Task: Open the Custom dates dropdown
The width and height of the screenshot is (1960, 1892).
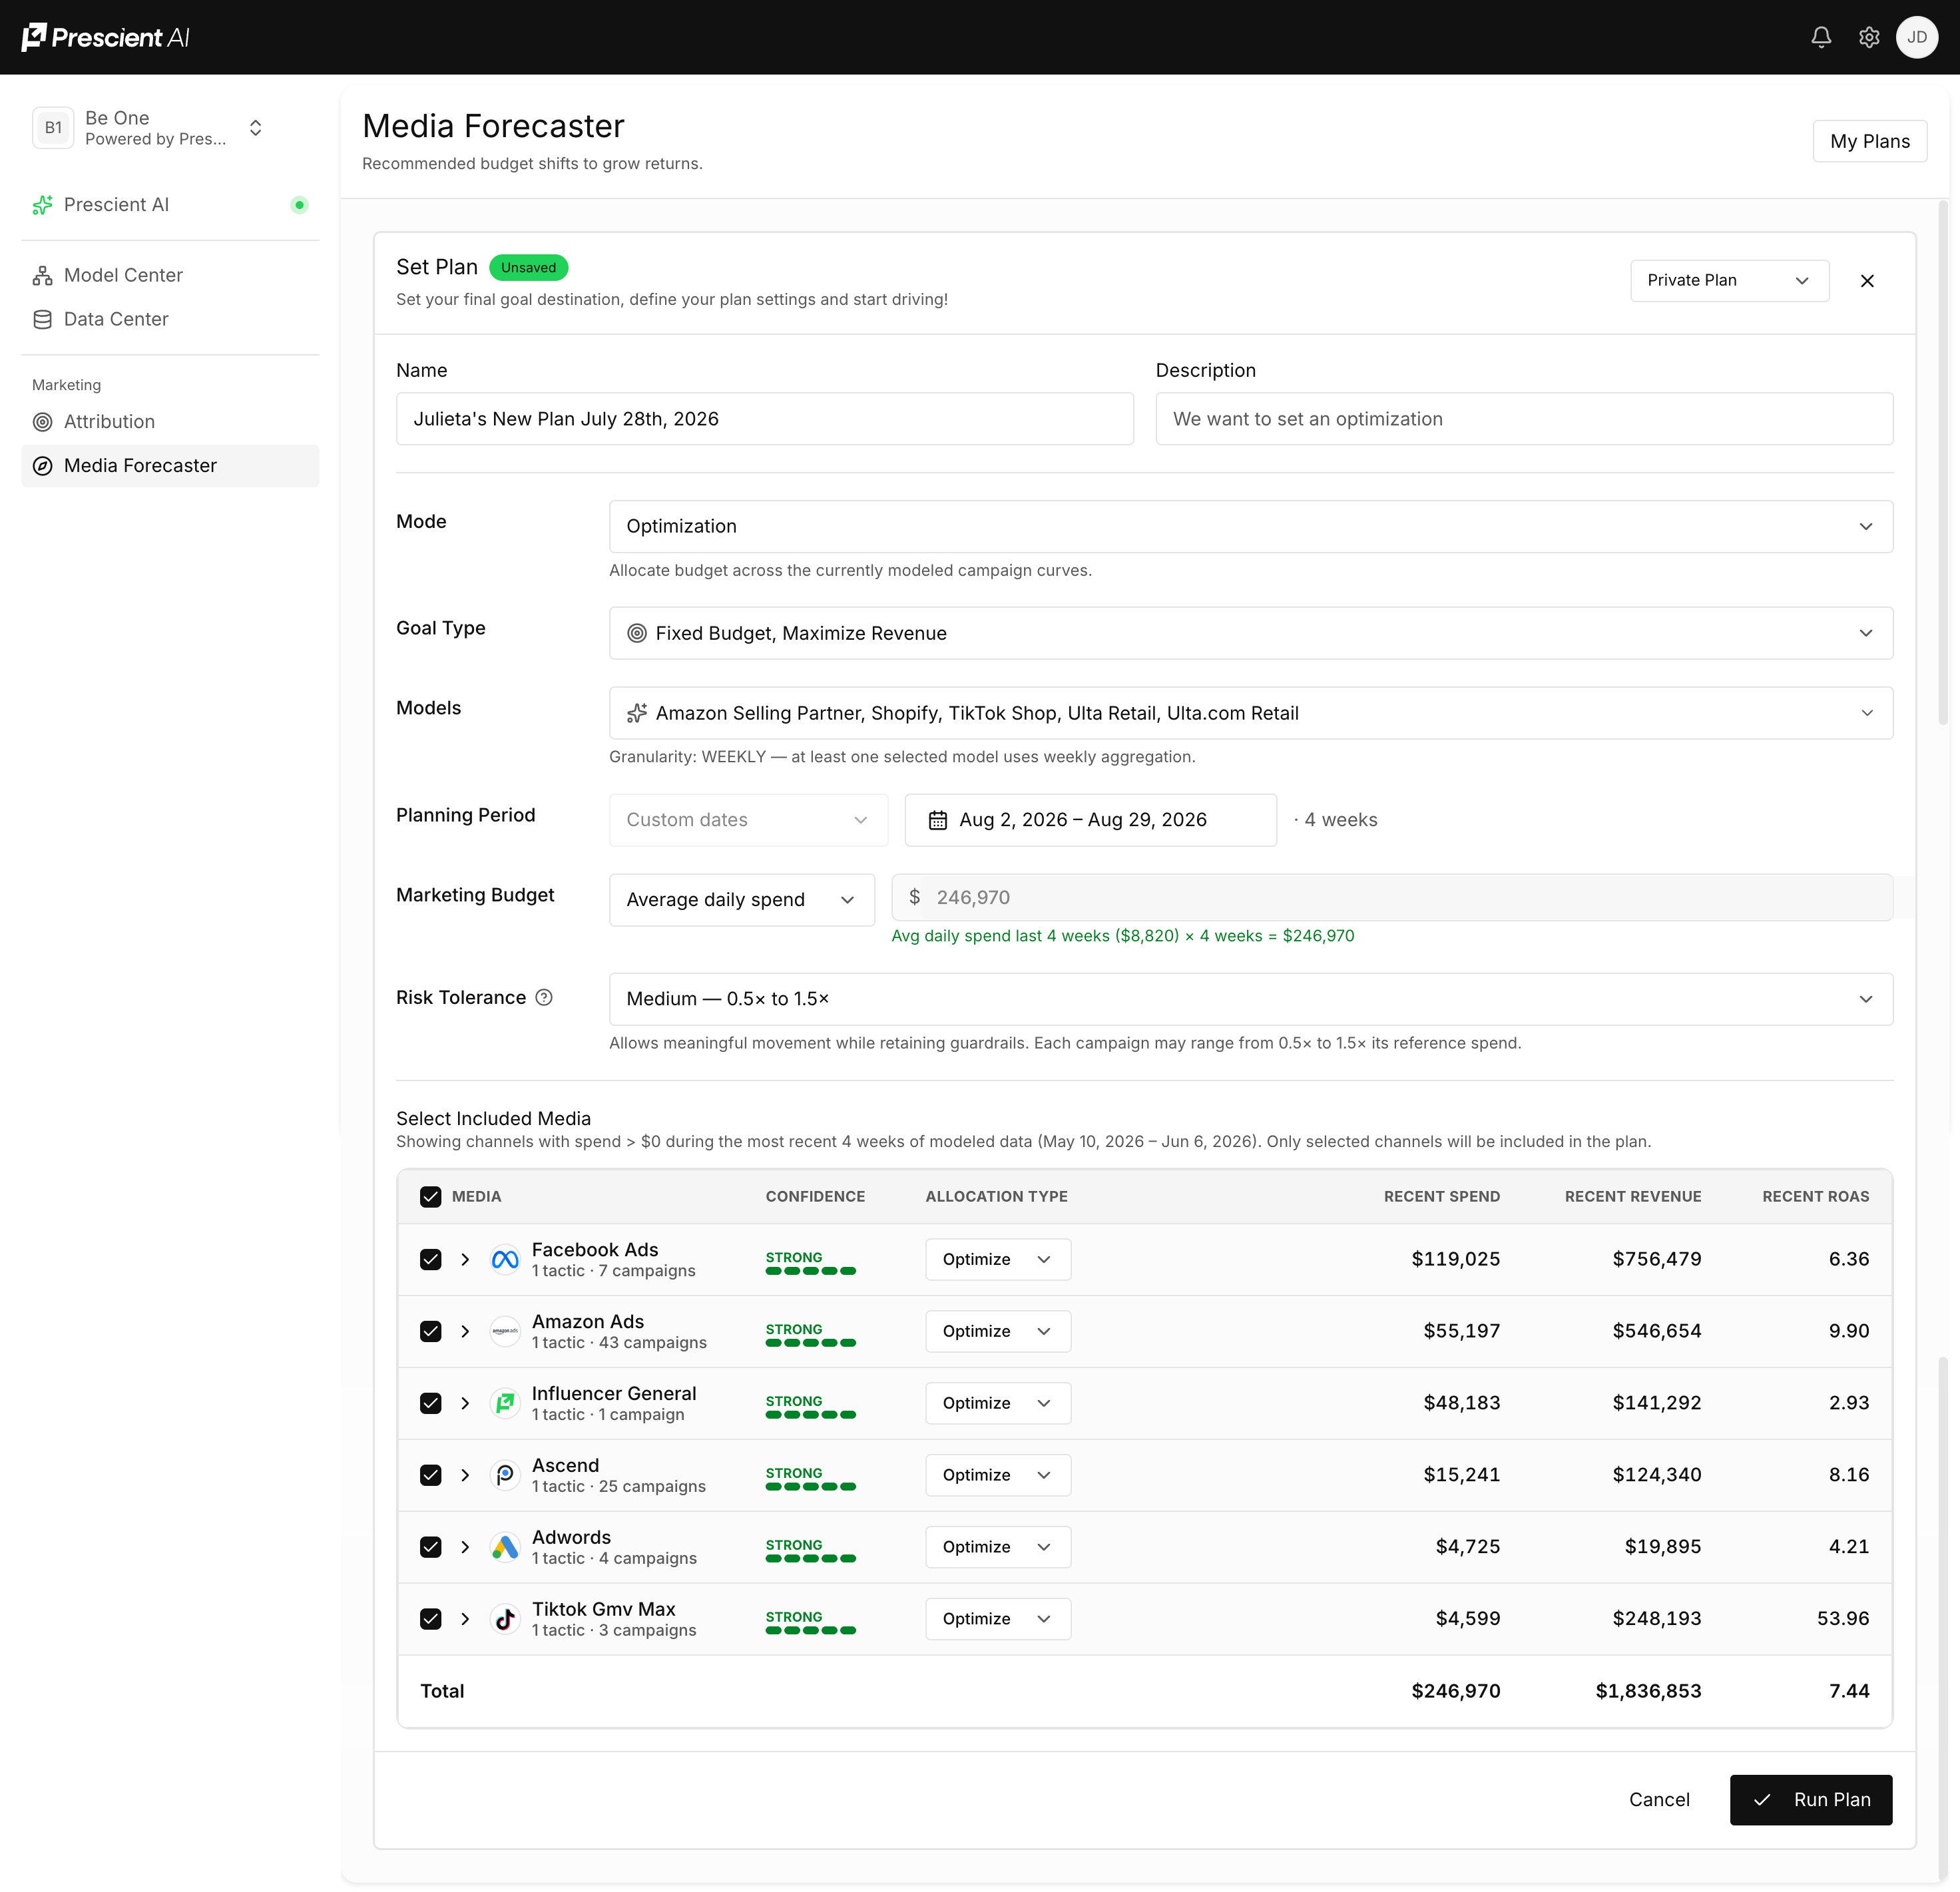Action: tap(748, 820)
